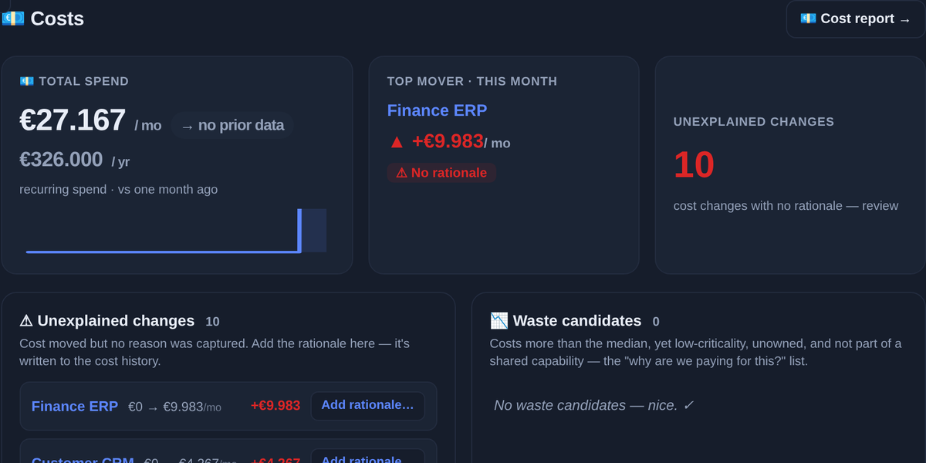Click the Unexplained changes section heading
This screenshot has height=463, width=926.
point(116,321)
